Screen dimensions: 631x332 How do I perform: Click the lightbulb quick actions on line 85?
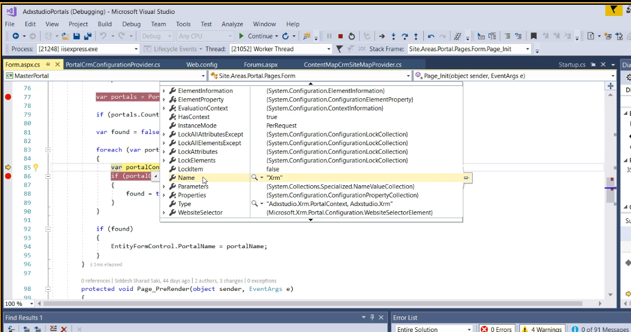click(36, 167)
